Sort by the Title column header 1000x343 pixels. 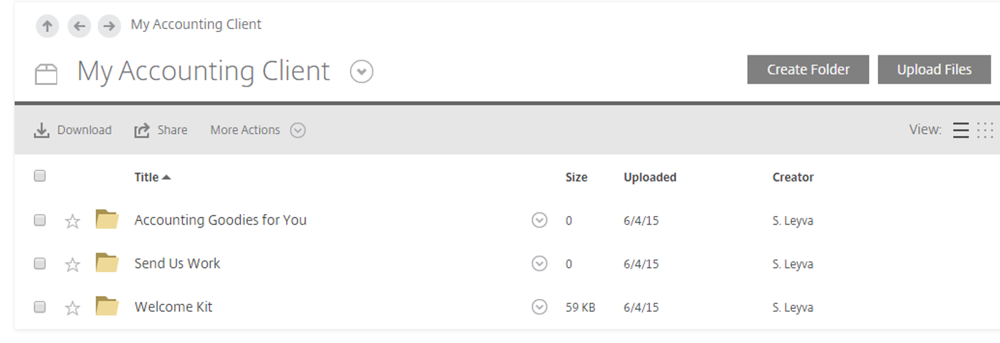pos(146,177)
